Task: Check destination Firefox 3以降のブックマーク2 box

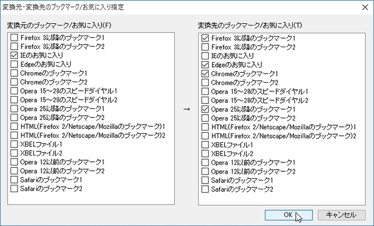Action: point(205,47)
